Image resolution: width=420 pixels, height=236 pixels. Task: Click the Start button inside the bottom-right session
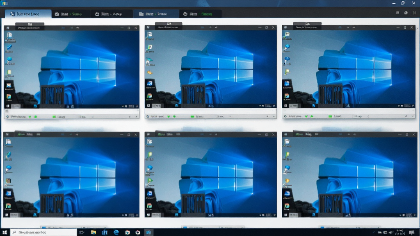click(x=285, y=215)
